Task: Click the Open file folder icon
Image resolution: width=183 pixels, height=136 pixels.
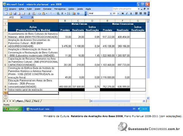Action: [10, 13]
